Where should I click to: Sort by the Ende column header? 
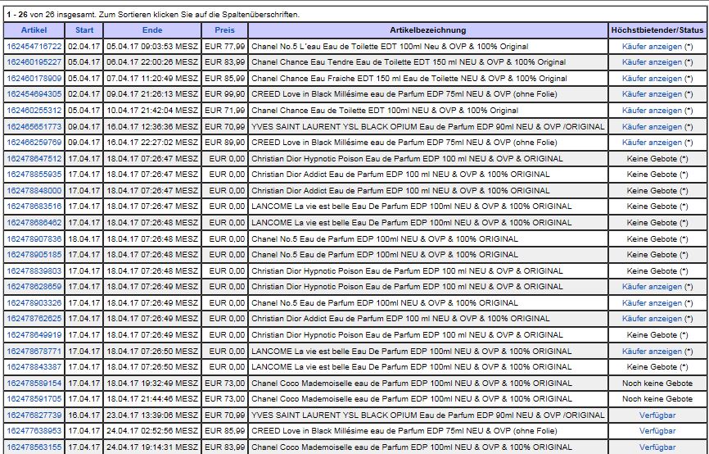click(152, 30)
